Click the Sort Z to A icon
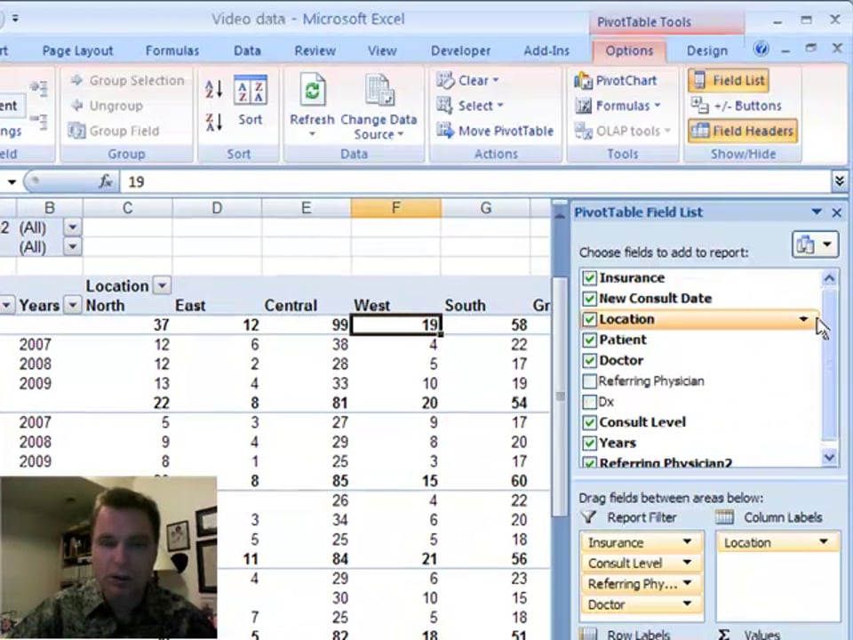 [x=213, y=122]
